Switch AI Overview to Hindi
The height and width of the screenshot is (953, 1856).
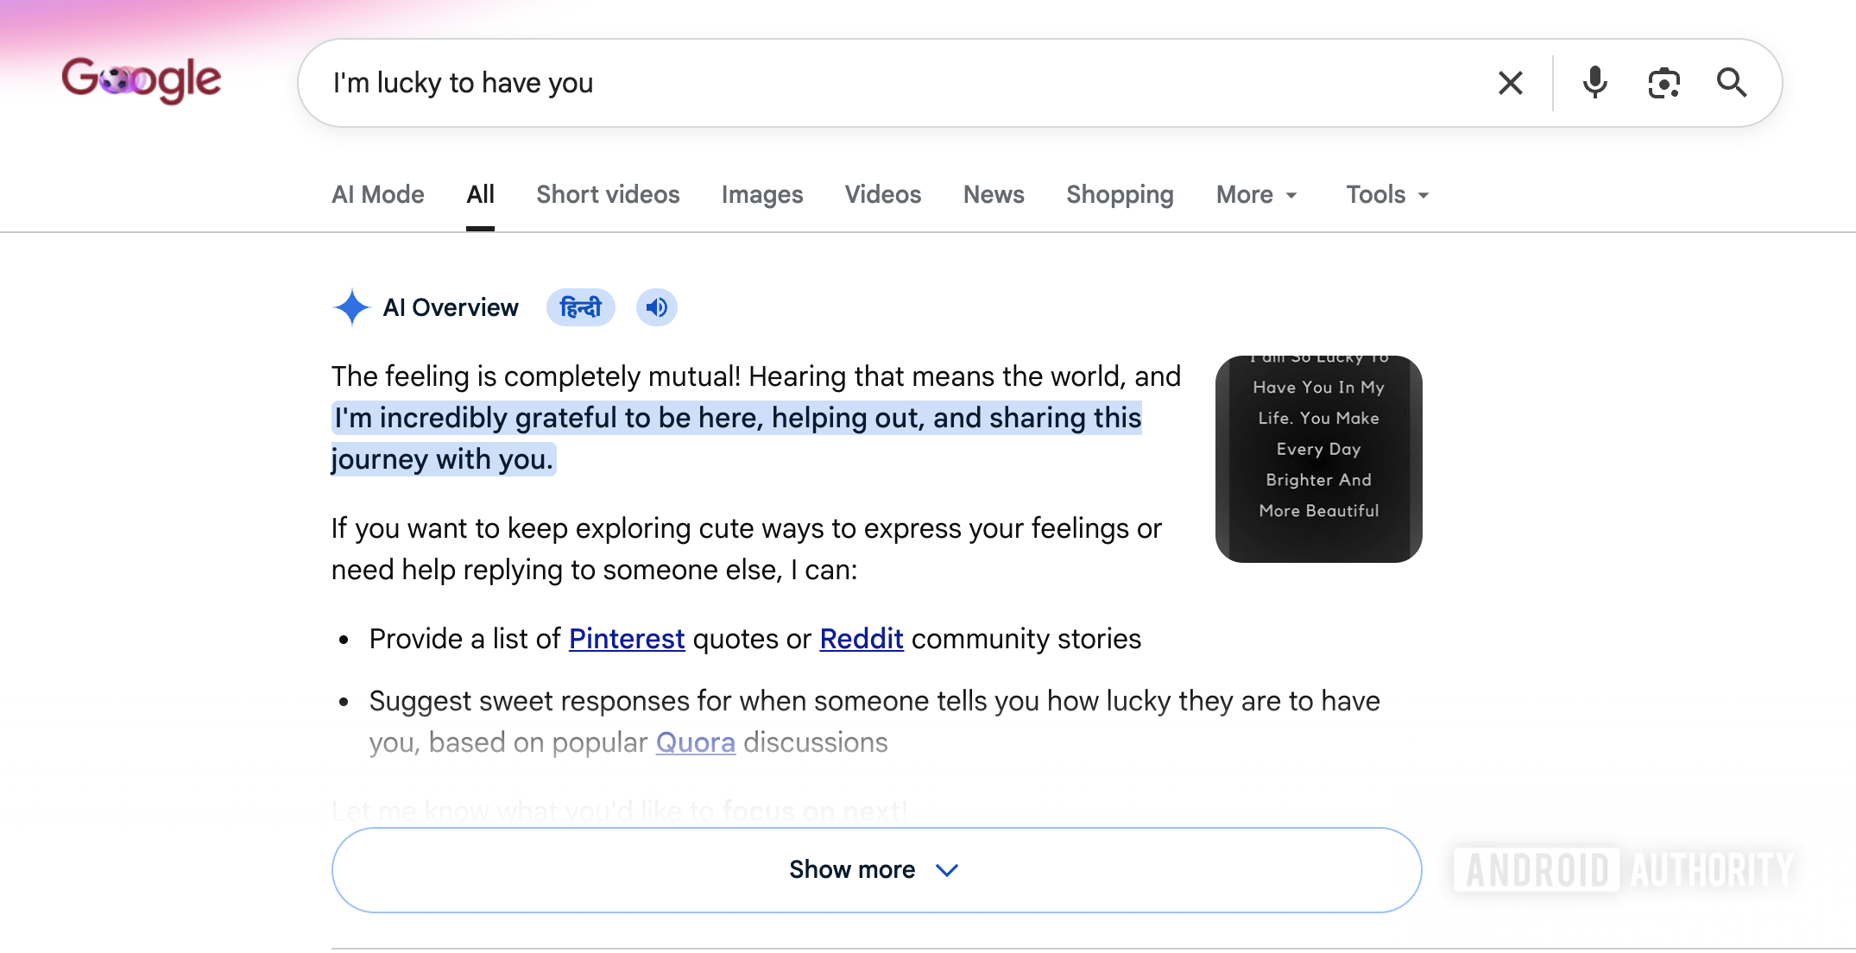[x=580, y=307]
